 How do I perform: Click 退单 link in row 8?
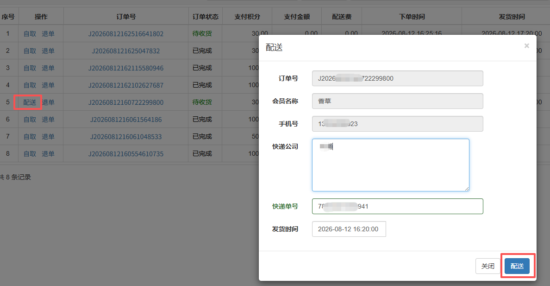pyautogui.click(x=48, y=154)
